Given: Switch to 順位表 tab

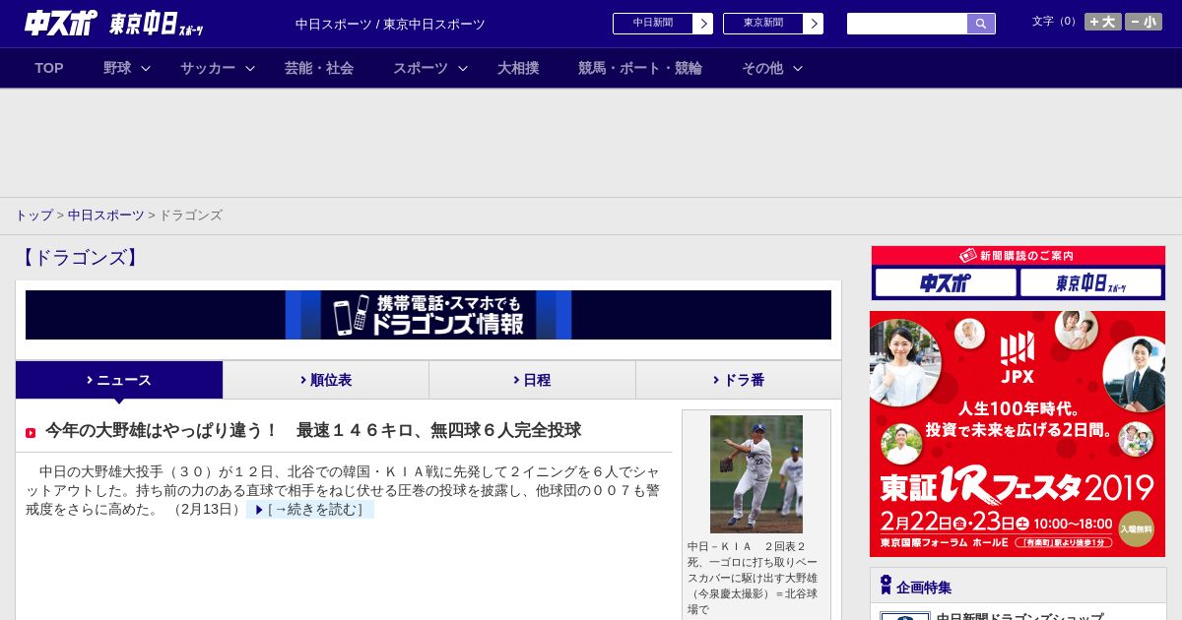Looking at the screenshot, I should pos(326,380).
